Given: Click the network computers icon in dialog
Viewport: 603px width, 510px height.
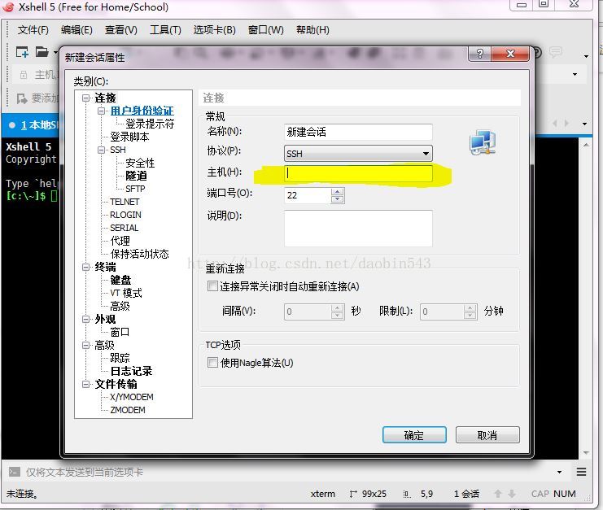Looking at the screenshot, I should coord(483,142).
